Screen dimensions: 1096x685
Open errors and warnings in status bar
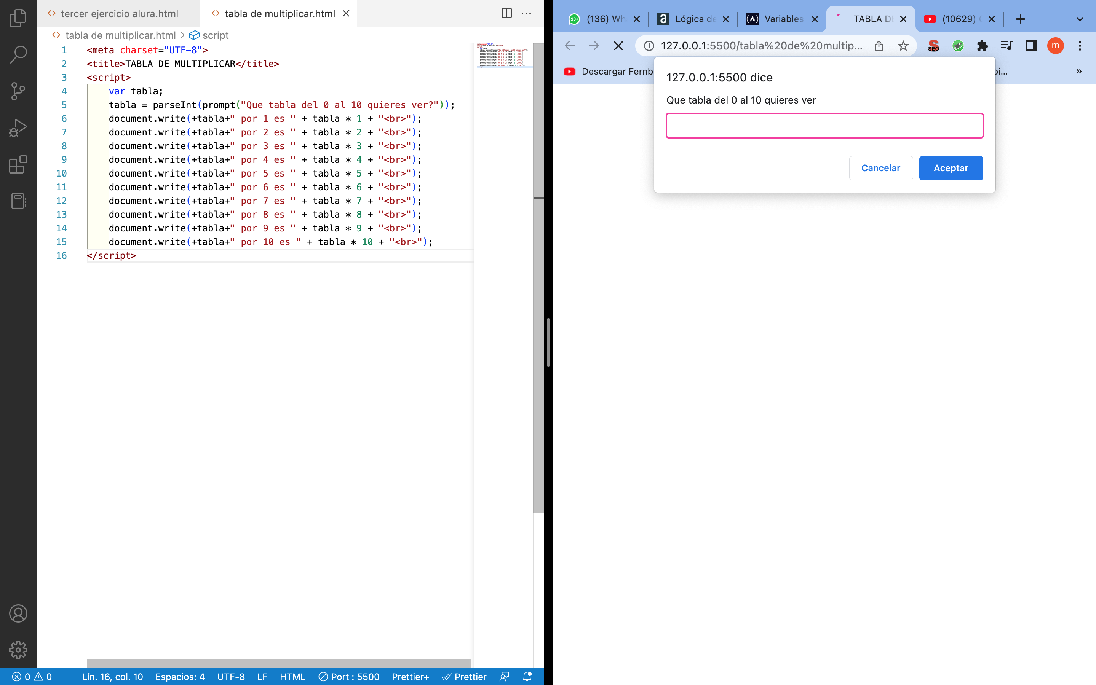coord(32,676)
